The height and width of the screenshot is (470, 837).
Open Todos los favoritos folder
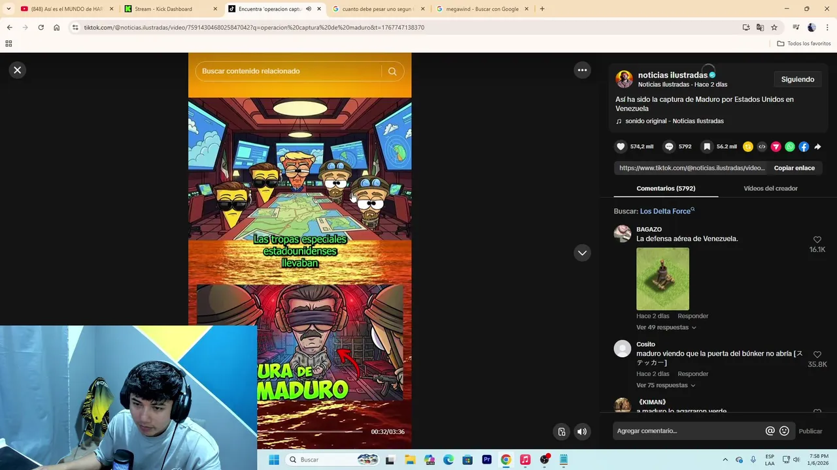coord(804,44)
